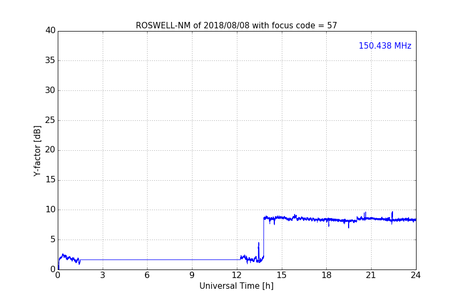
Task: Click the y-axis tick label '35'
Action: (50, 60)
